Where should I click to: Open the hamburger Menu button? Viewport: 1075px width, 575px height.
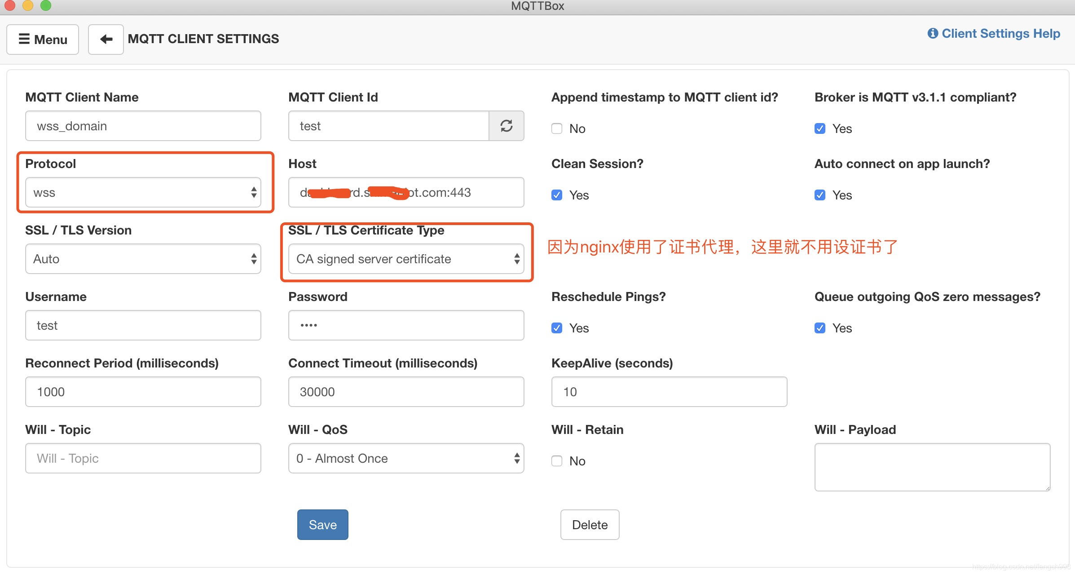pyautogui.click(x=43, y=40)
